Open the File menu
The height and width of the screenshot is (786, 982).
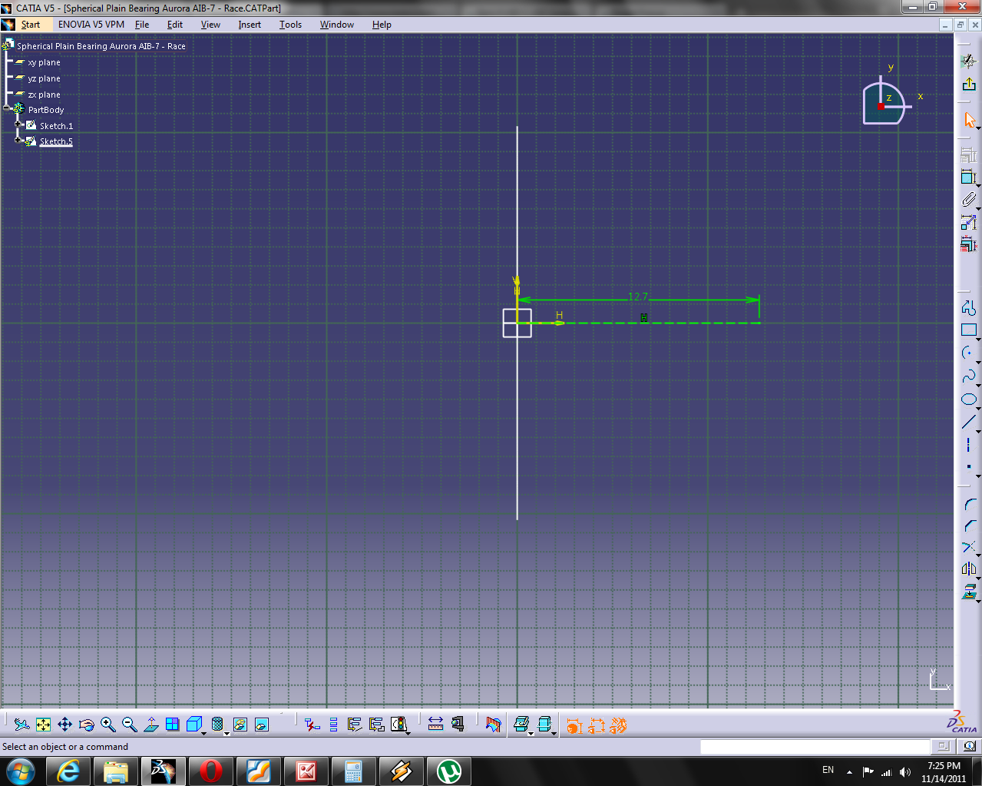[x=142, y=25]
